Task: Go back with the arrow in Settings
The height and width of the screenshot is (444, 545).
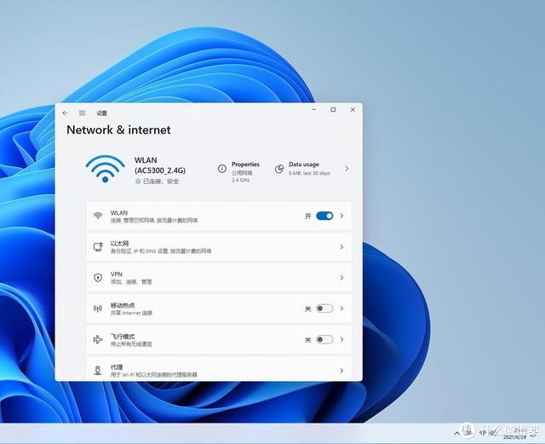Action: (x=65, y=113)
